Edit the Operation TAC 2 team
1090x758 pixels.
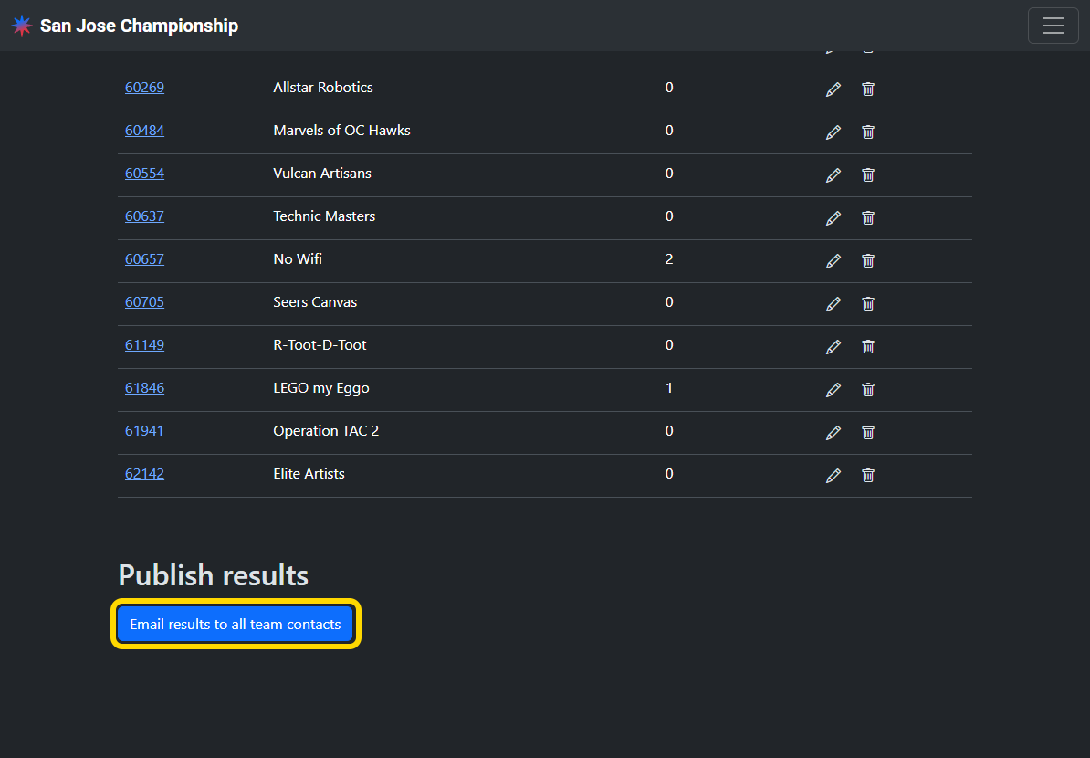click(x=833, y=433)
